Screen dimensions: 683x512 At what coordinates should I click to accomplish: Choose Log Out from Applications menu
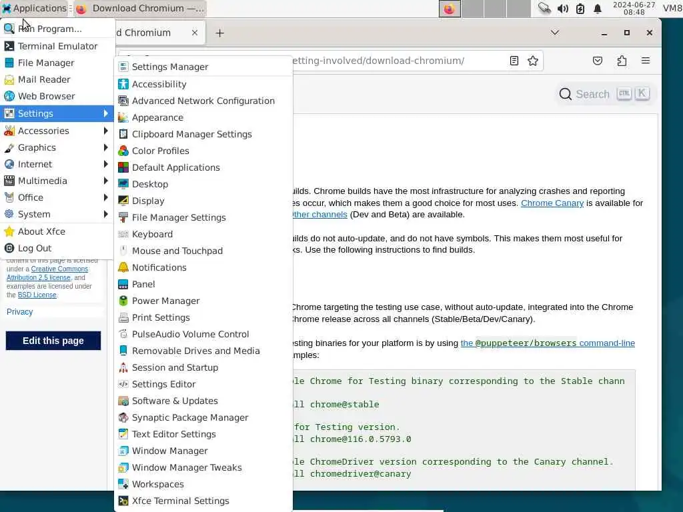57,248
